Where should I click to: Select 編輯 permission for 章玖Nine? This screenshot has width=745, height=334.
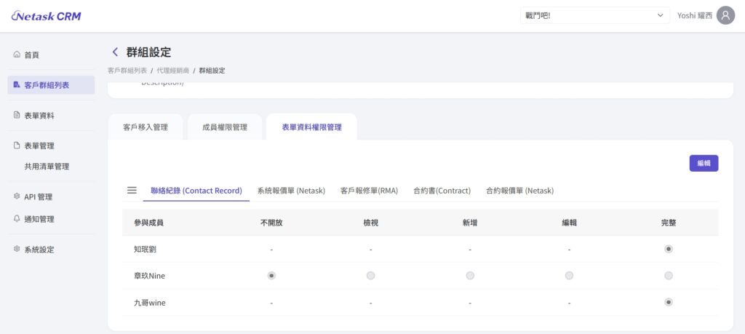(569, 276)
